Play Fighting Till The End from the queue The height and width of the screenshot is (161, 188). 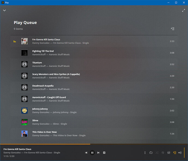[x=43, y=51]
